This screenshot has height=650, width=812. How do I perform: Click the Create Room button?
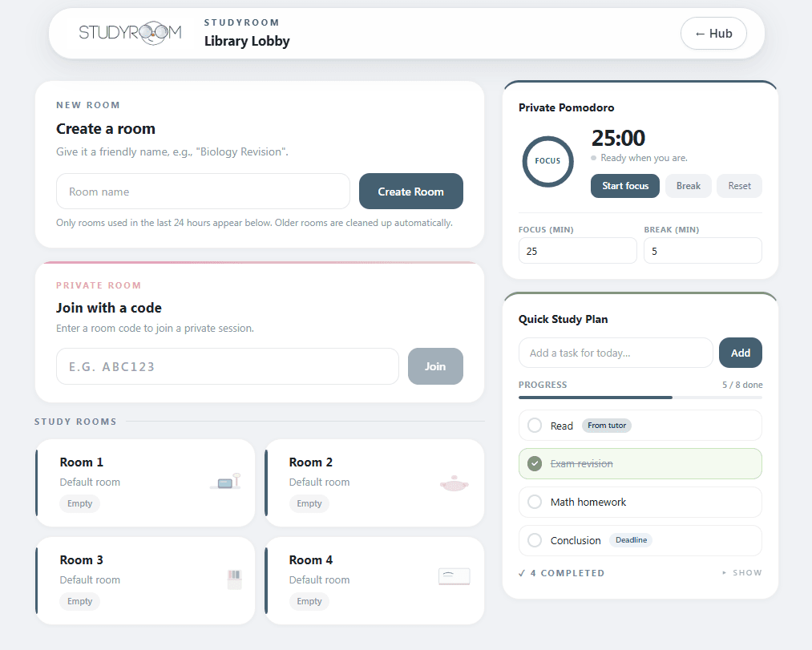pos(410,192)
